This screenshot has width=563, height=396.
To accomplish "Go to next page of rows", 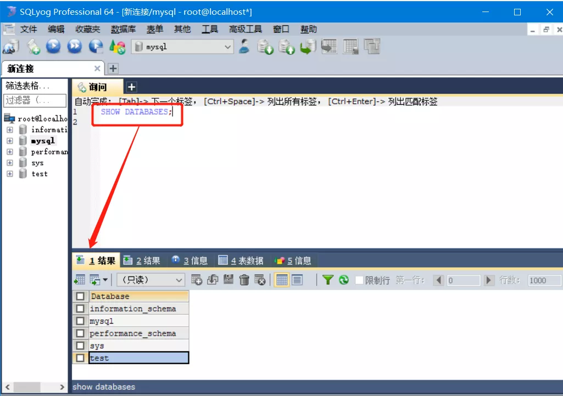I will tap(488, 280).
